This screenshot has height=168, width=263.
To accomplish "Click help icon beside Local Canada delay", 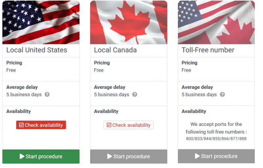I will pos(135,94).
